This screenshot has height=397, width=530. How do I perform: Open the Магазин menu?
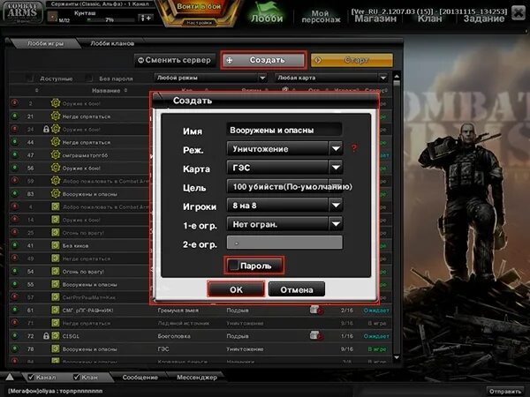[375, 19]
